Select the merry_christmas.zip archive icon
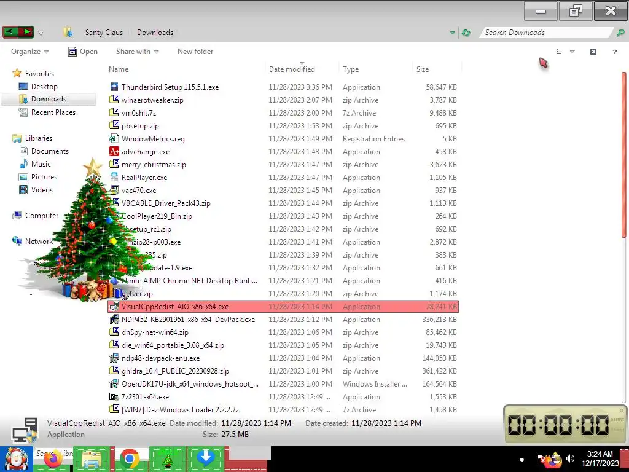The image size is (629, 472). (x=114, y=164)
